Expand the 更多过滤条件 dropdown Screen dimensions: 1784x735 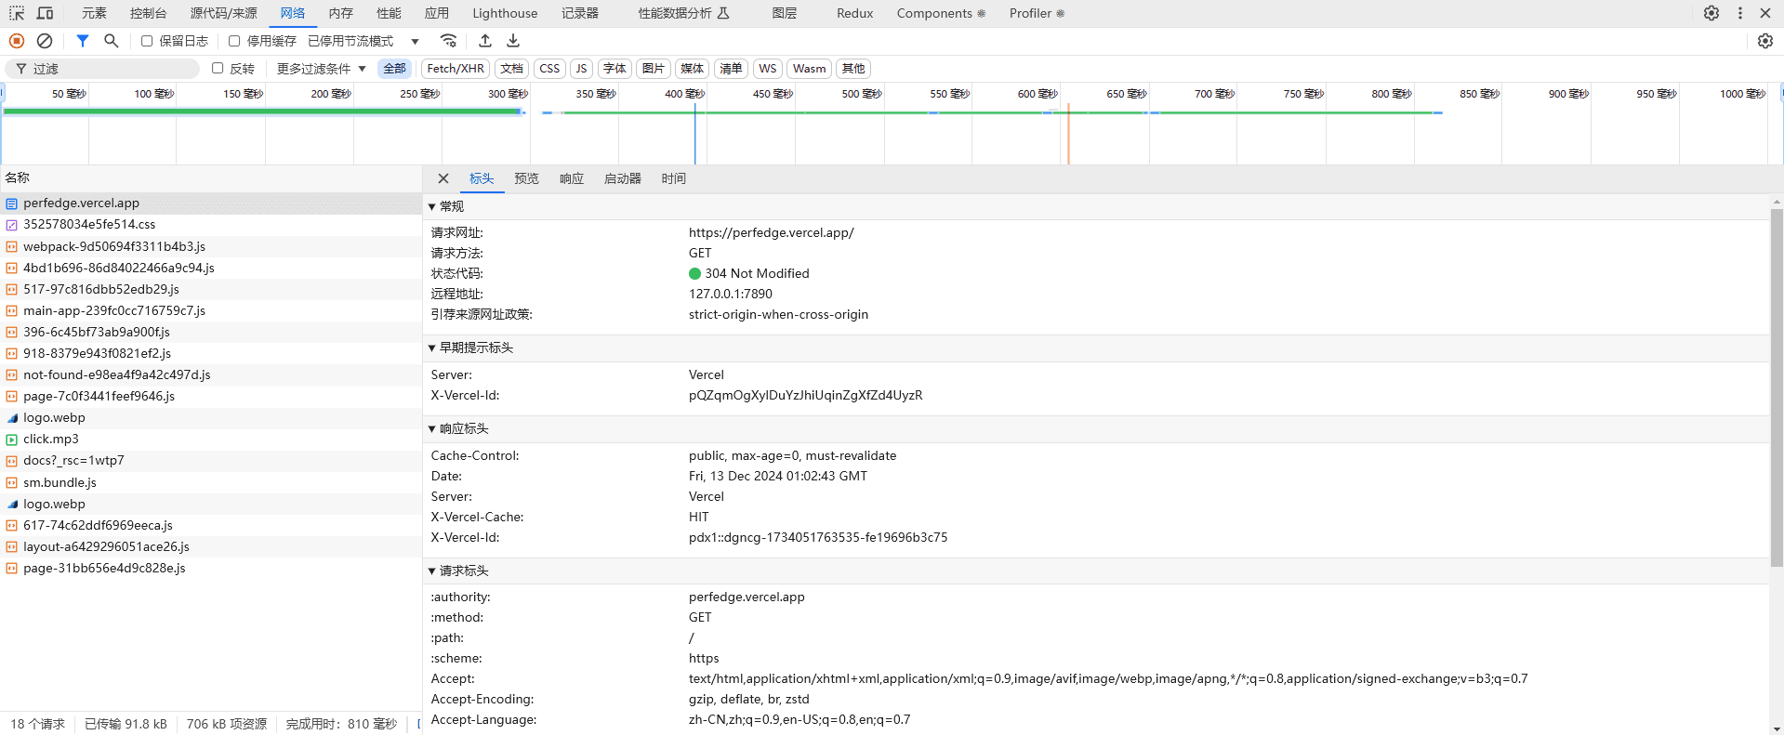point(321,69)
